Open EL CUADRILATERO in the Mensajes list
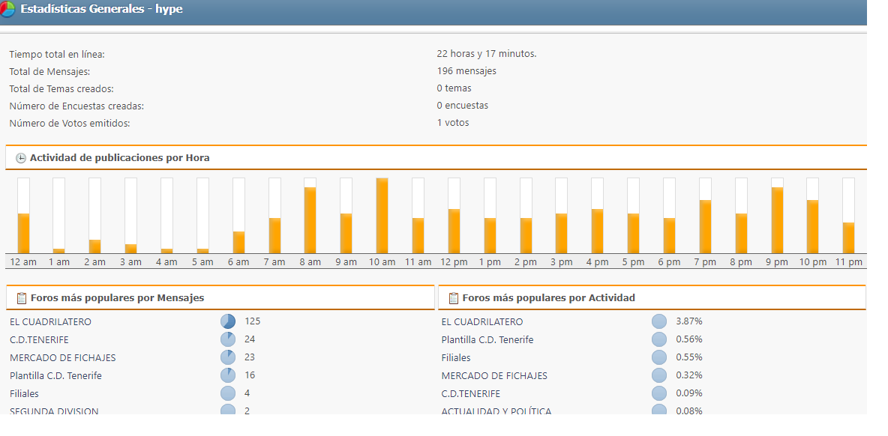 pos(50,322)
